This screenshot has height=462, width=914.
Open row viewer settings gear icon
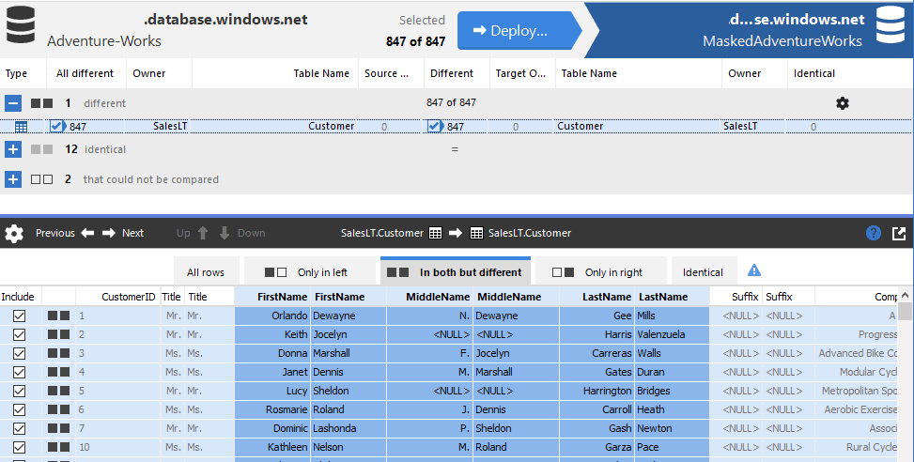(x=14, y=233)
